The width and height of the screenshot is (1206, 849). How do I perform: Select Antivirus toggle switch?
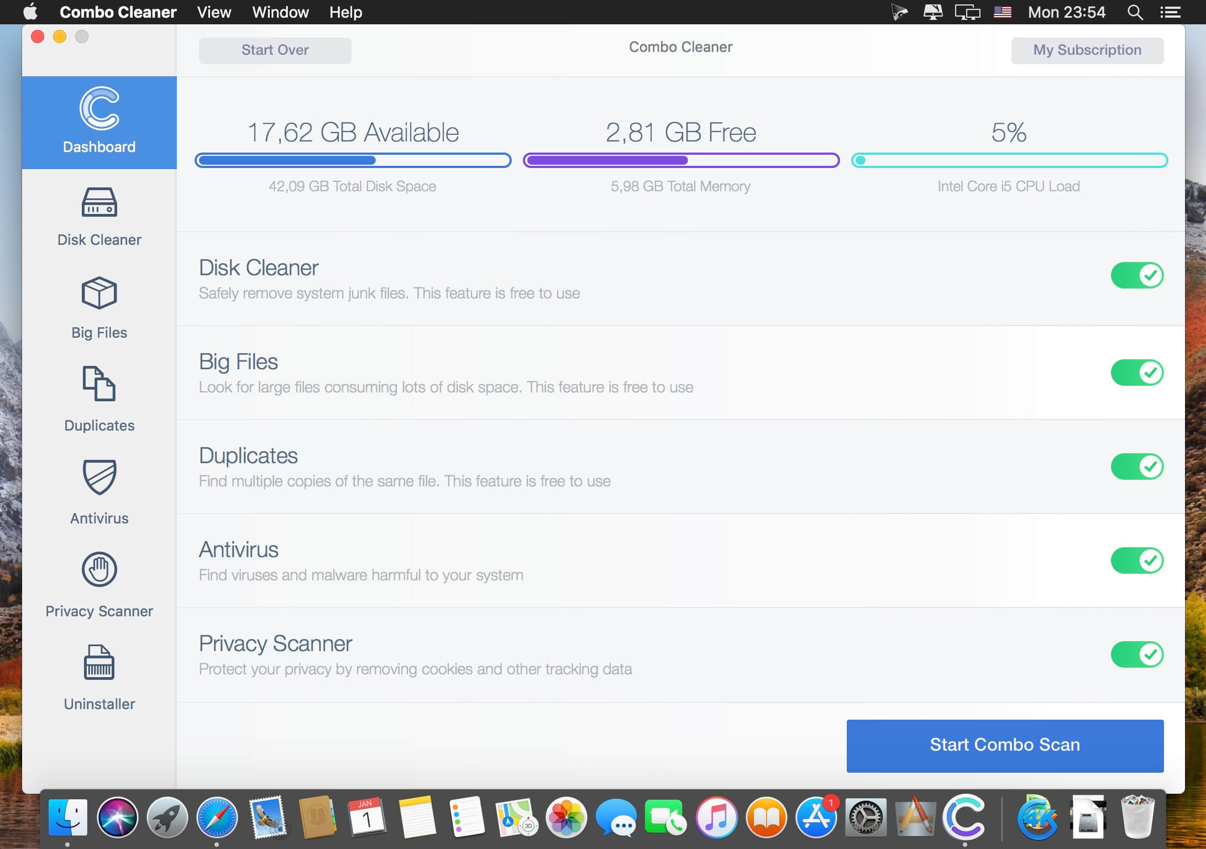coord(1136,559)
